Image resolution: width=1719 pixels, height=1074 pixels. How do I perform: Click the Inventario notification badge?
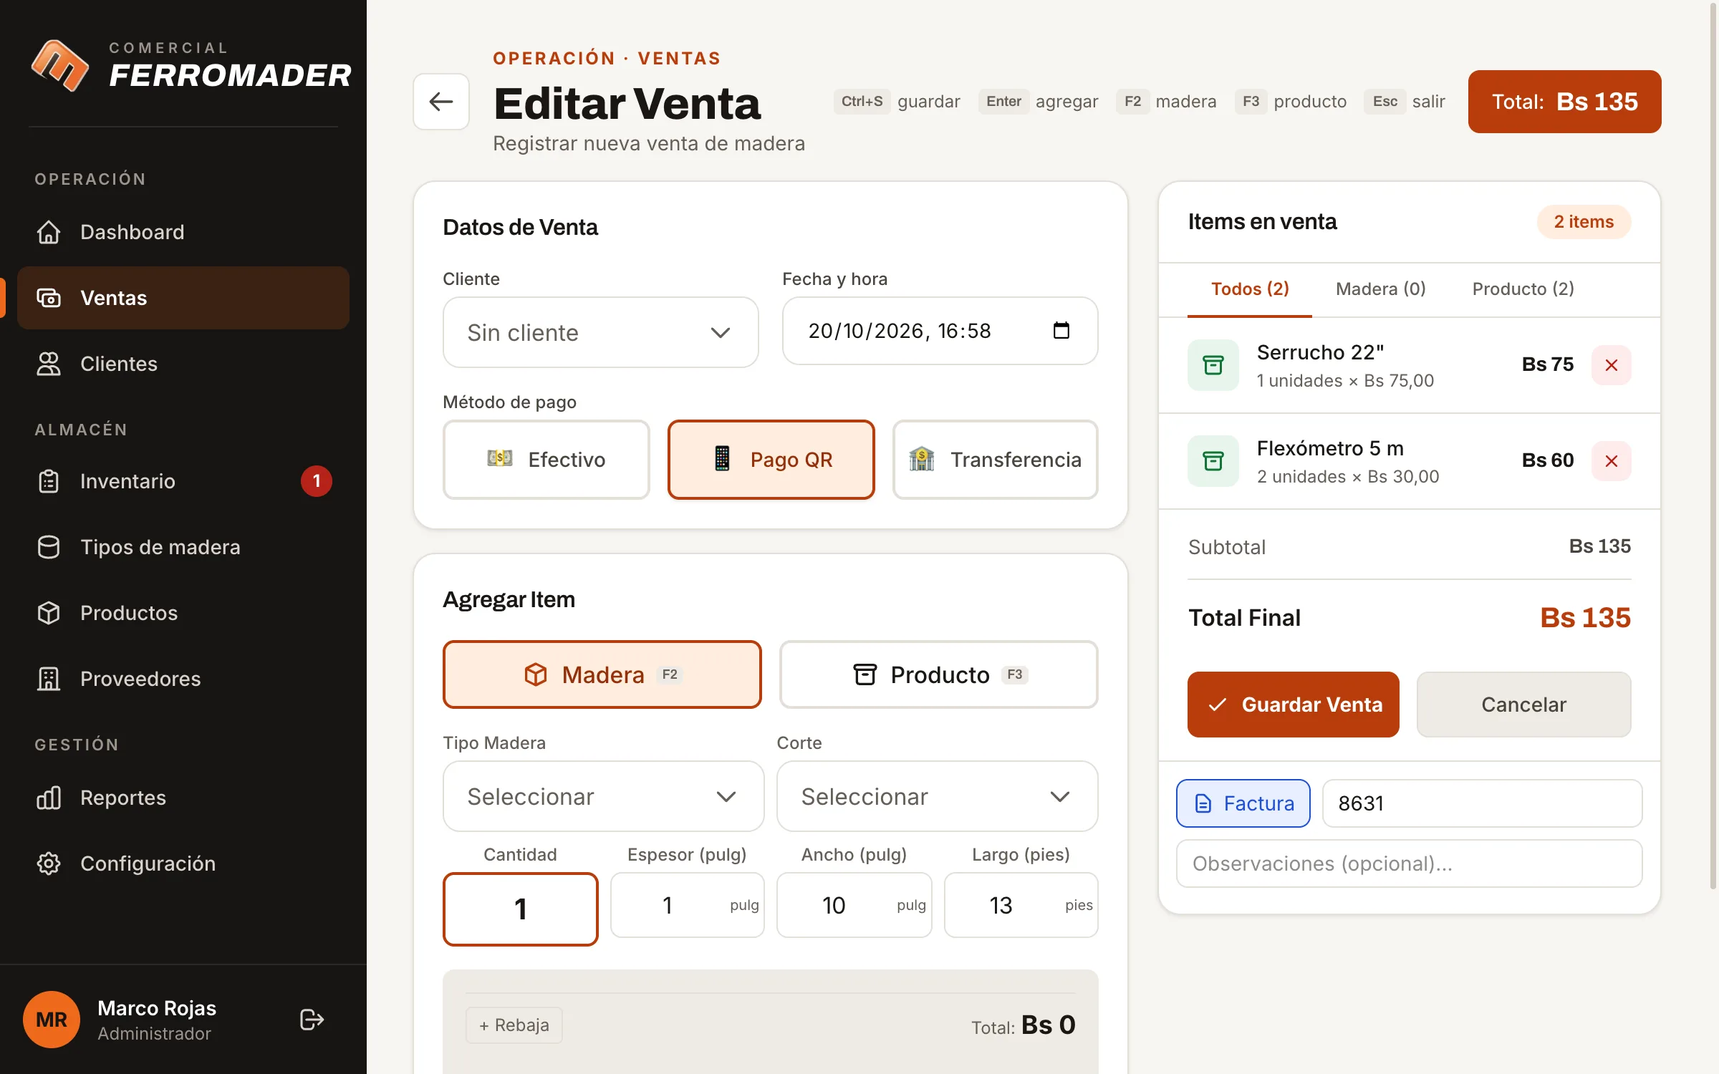(x=317, y=481)
